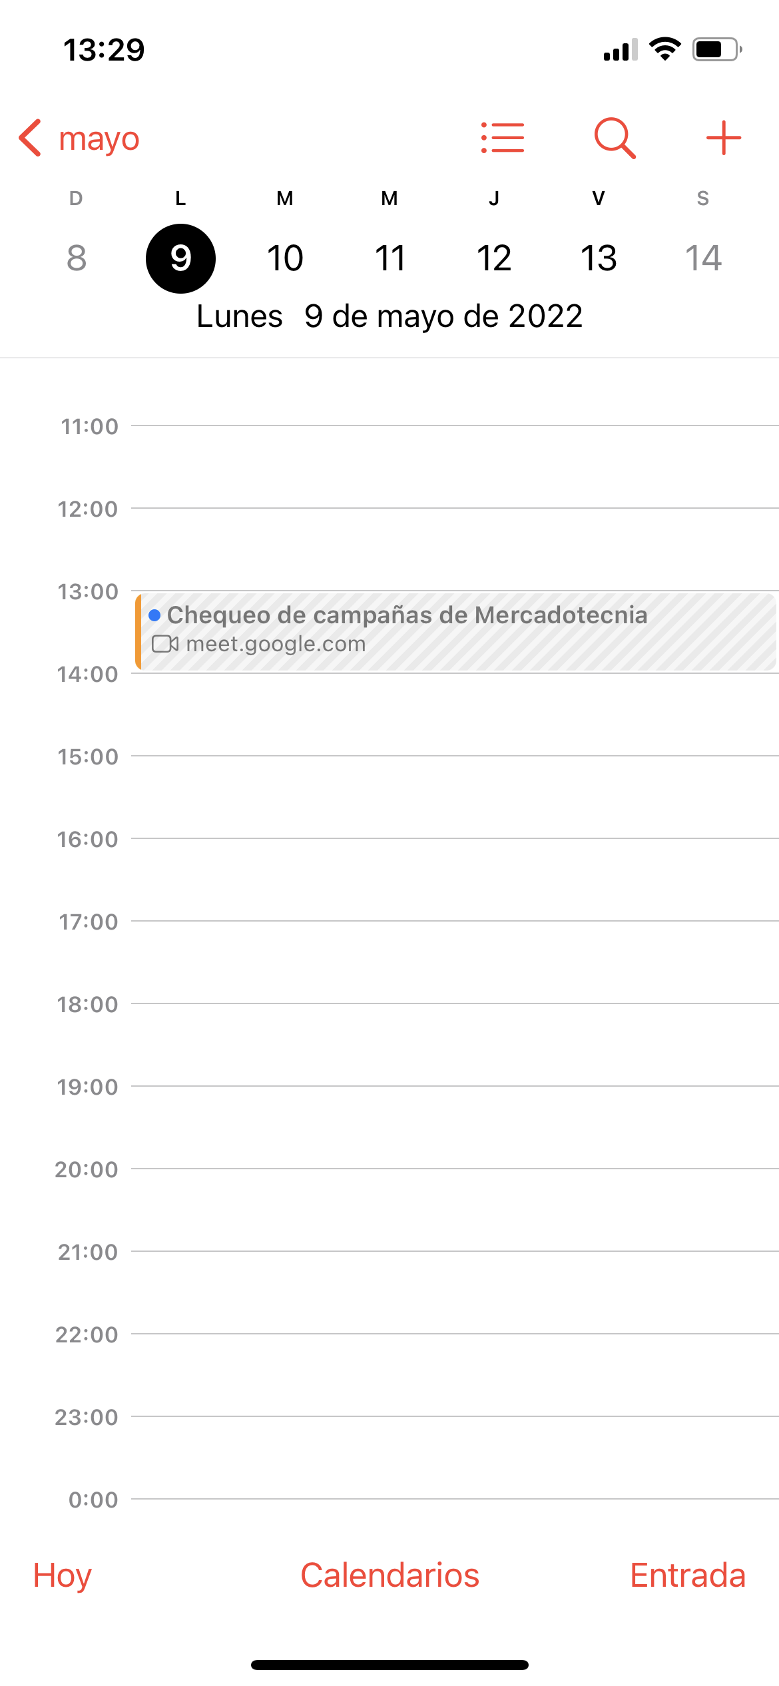Select Sunday the 8th
The width and height of the screenshot is (779, 1686).
pyautogui.click(x=76, y=258)
